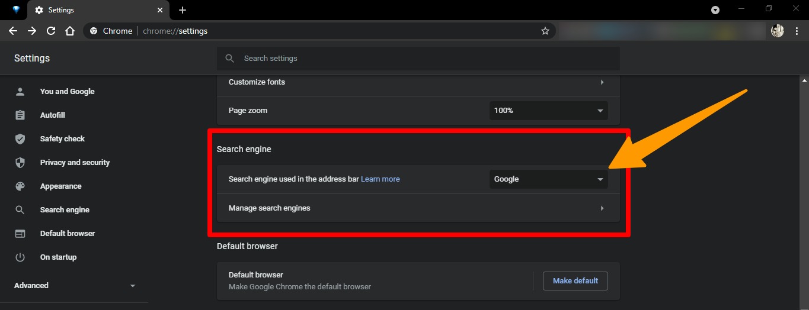Viewport: 809px width, 310px height.
Task: Open the Page zoom 100% dropdown
Action: tap(549, 111)
